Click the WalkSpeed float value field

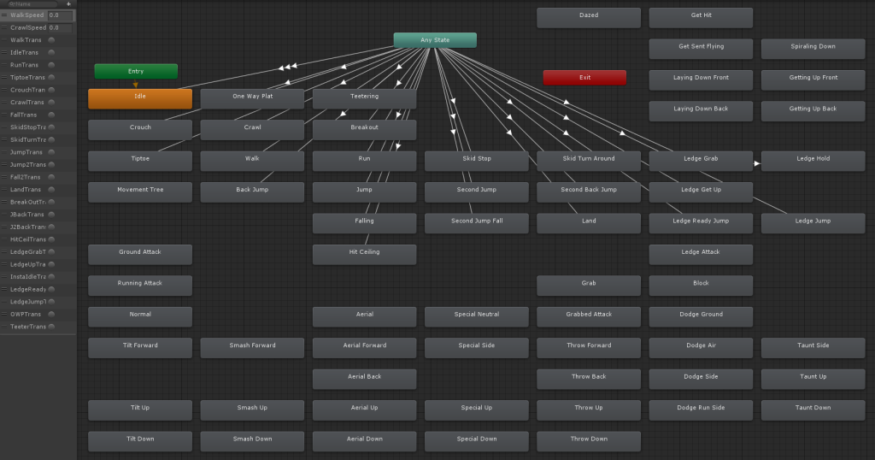(60, 15)
